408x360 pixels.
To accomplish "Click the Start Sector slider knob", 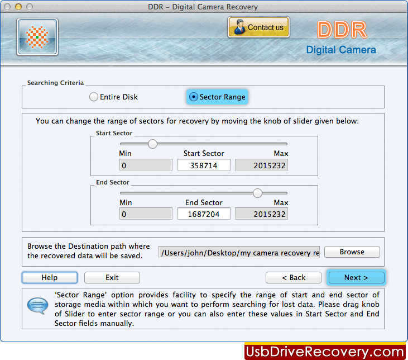I will [x=152, y=144].
